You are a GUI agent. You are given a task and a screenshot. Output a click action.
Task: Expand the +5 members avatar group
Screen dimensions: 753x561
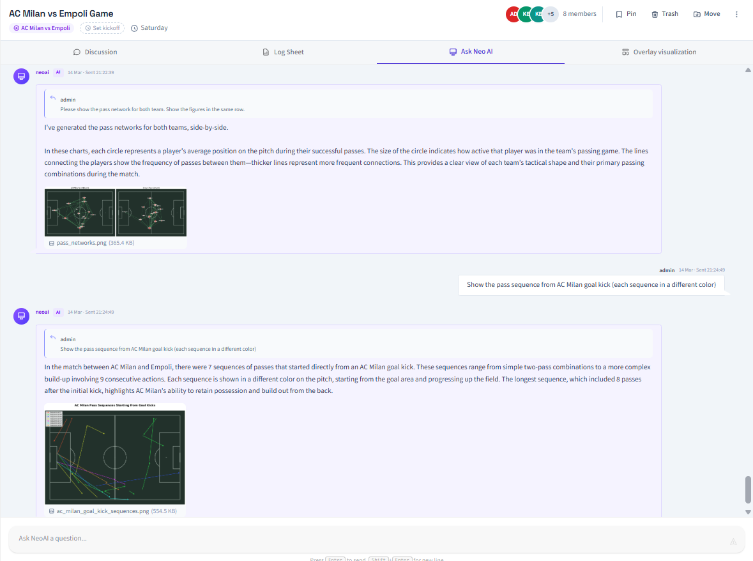(550, 13)
